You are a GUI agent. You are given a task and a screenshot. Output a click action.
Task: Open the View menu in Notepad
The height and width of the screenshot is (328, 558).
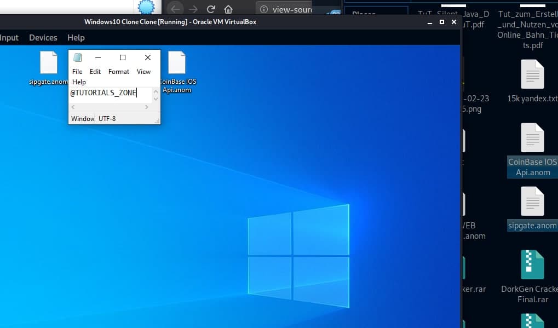[143, 72]
